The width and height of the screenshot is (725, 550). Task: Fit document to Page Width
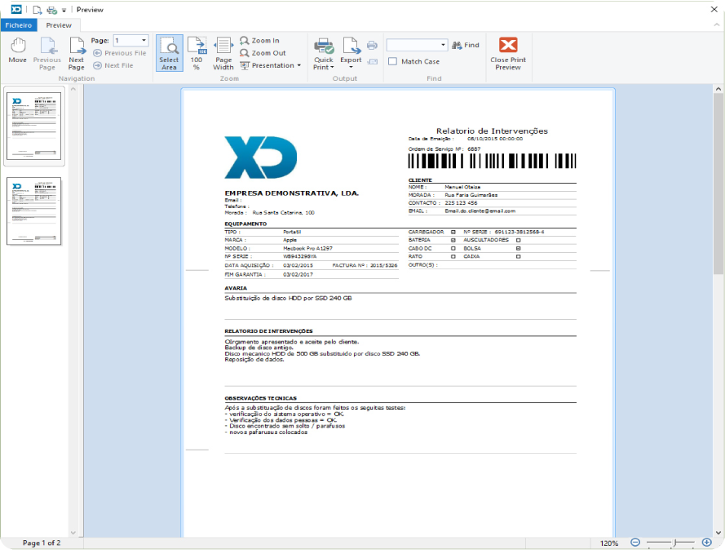coord(223,52)
